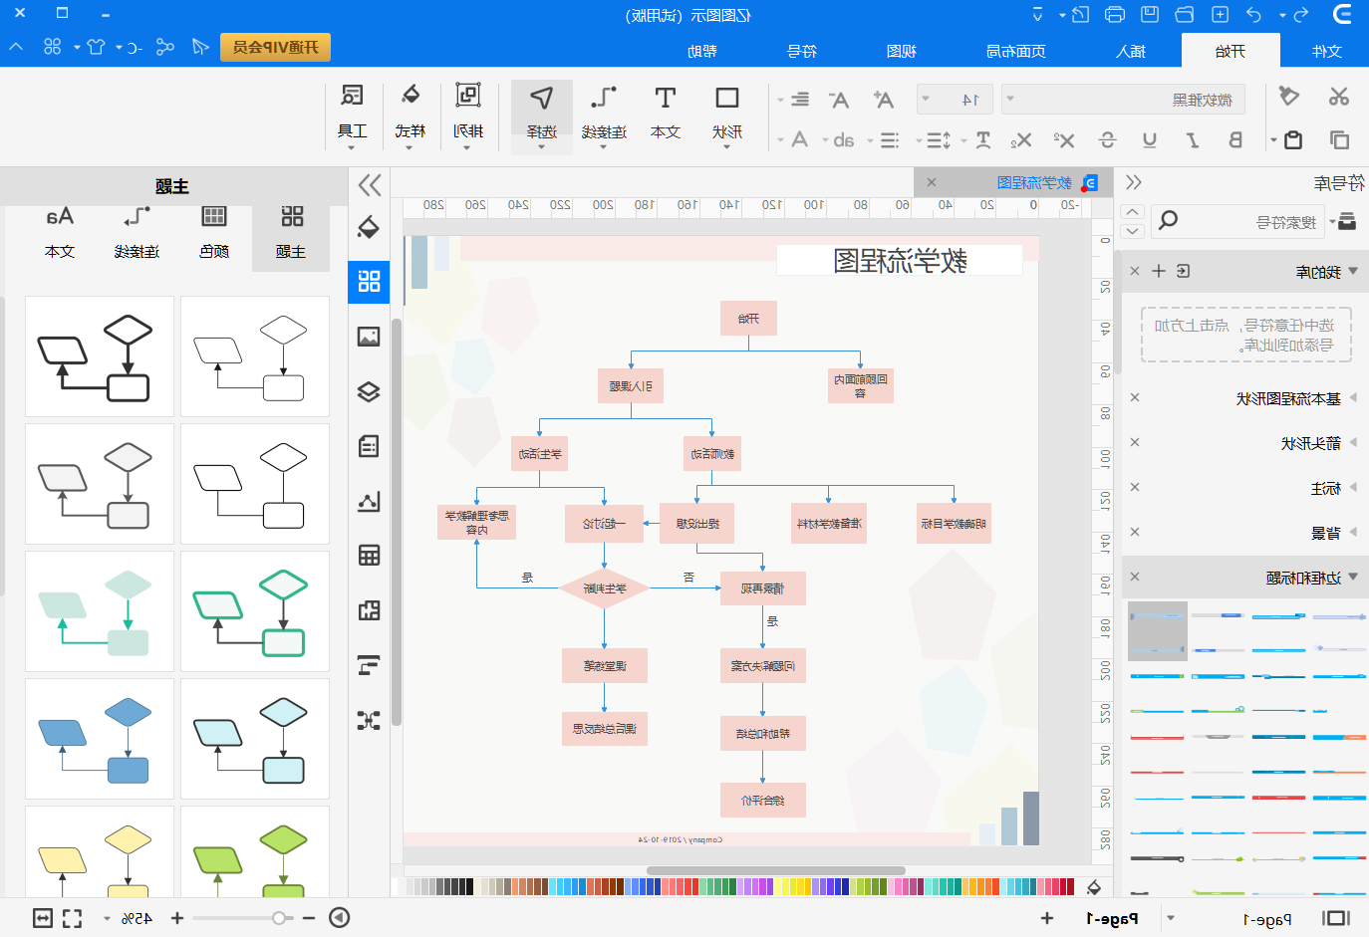Click the canvas horizontal scrollbar

776,870
